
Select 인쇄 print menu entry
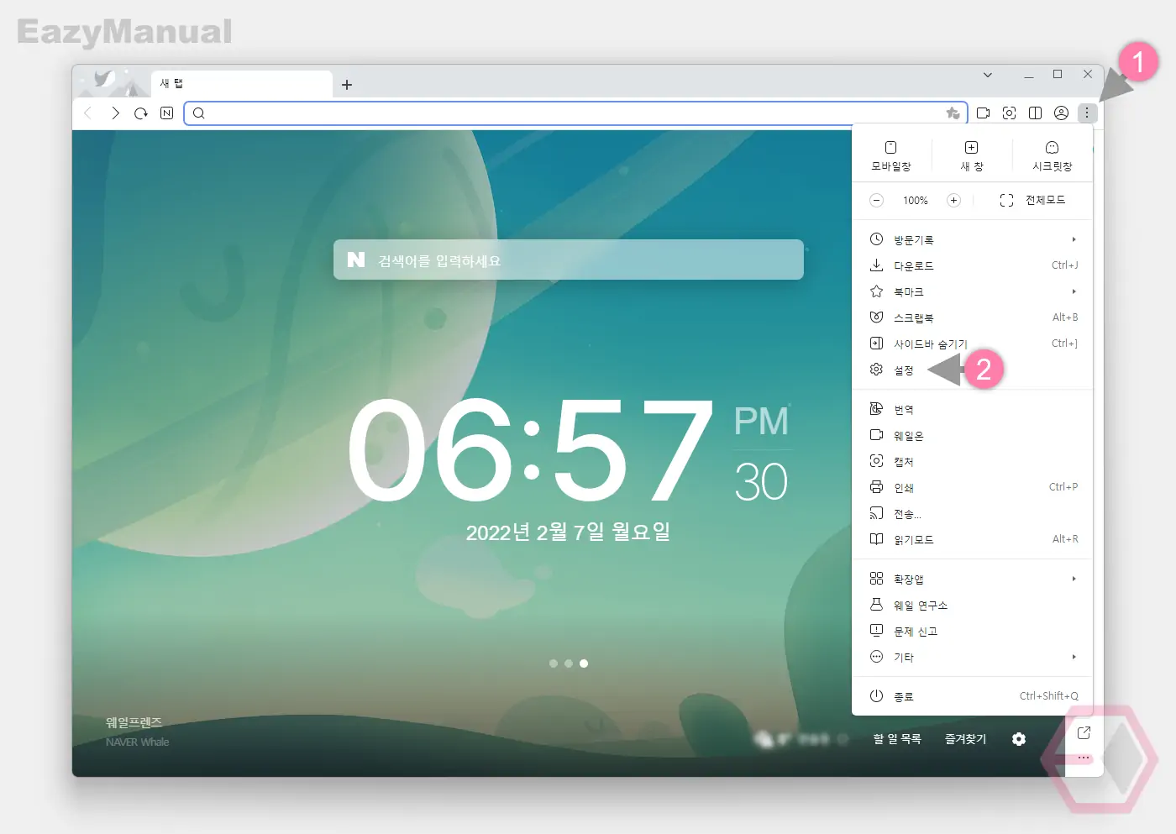click(x=973, y=488)
